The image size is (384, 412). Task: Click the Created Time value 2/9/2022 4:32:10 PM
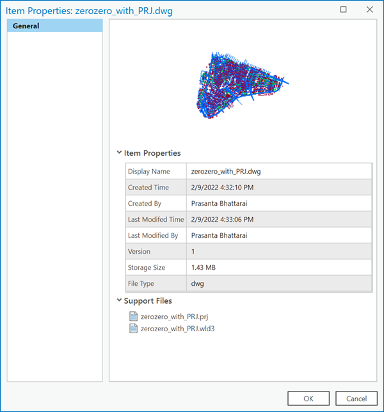pyautogui.click(x=222, y=187)
